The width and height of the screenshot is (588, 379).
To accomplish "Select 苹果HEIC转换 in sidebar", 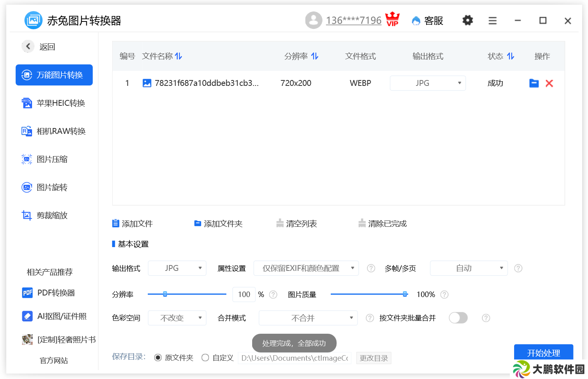I will [54, 103].
